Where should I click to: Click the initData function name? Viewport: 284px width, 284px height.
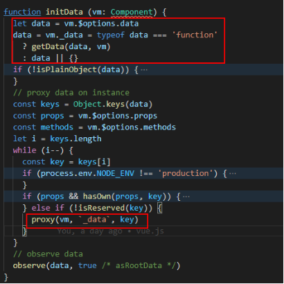click(64, 12)
